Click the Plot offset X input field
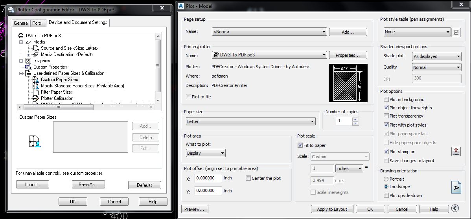The image size is (471, 219). (x=208, y=178)
